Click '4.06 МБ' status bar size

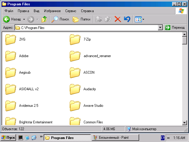[x=109, y=129]
